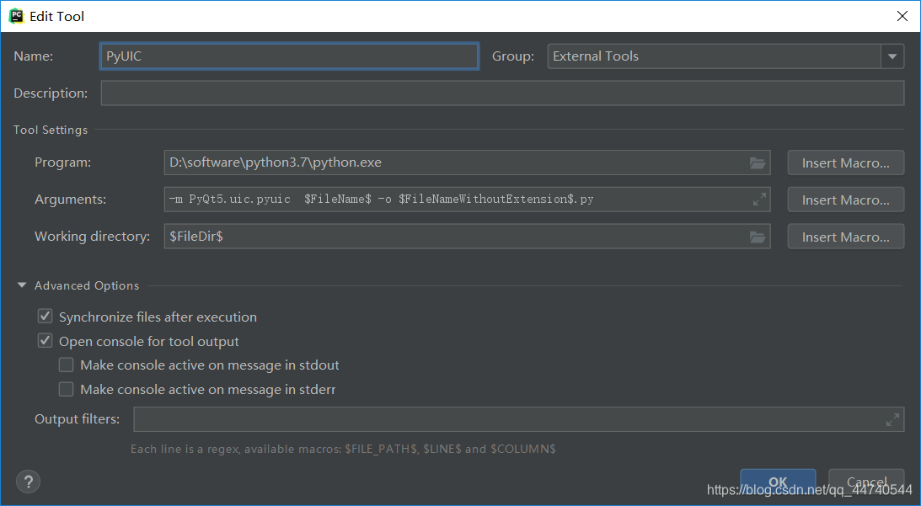Image resolution: width=921 pixels, height=506 pixels.
Task: Click Insert Macro next to Working directory
Action: 845,237
